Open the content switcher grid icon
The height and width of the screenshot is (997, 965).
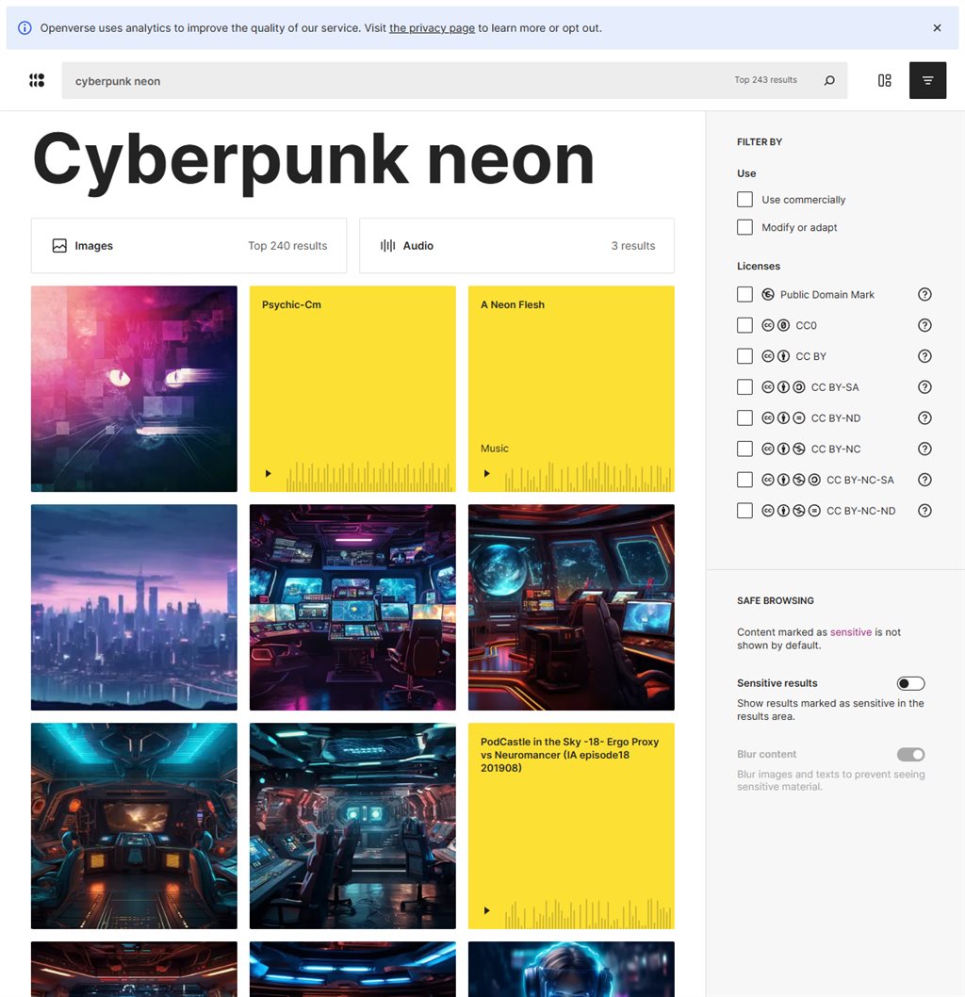click(884, 81)
